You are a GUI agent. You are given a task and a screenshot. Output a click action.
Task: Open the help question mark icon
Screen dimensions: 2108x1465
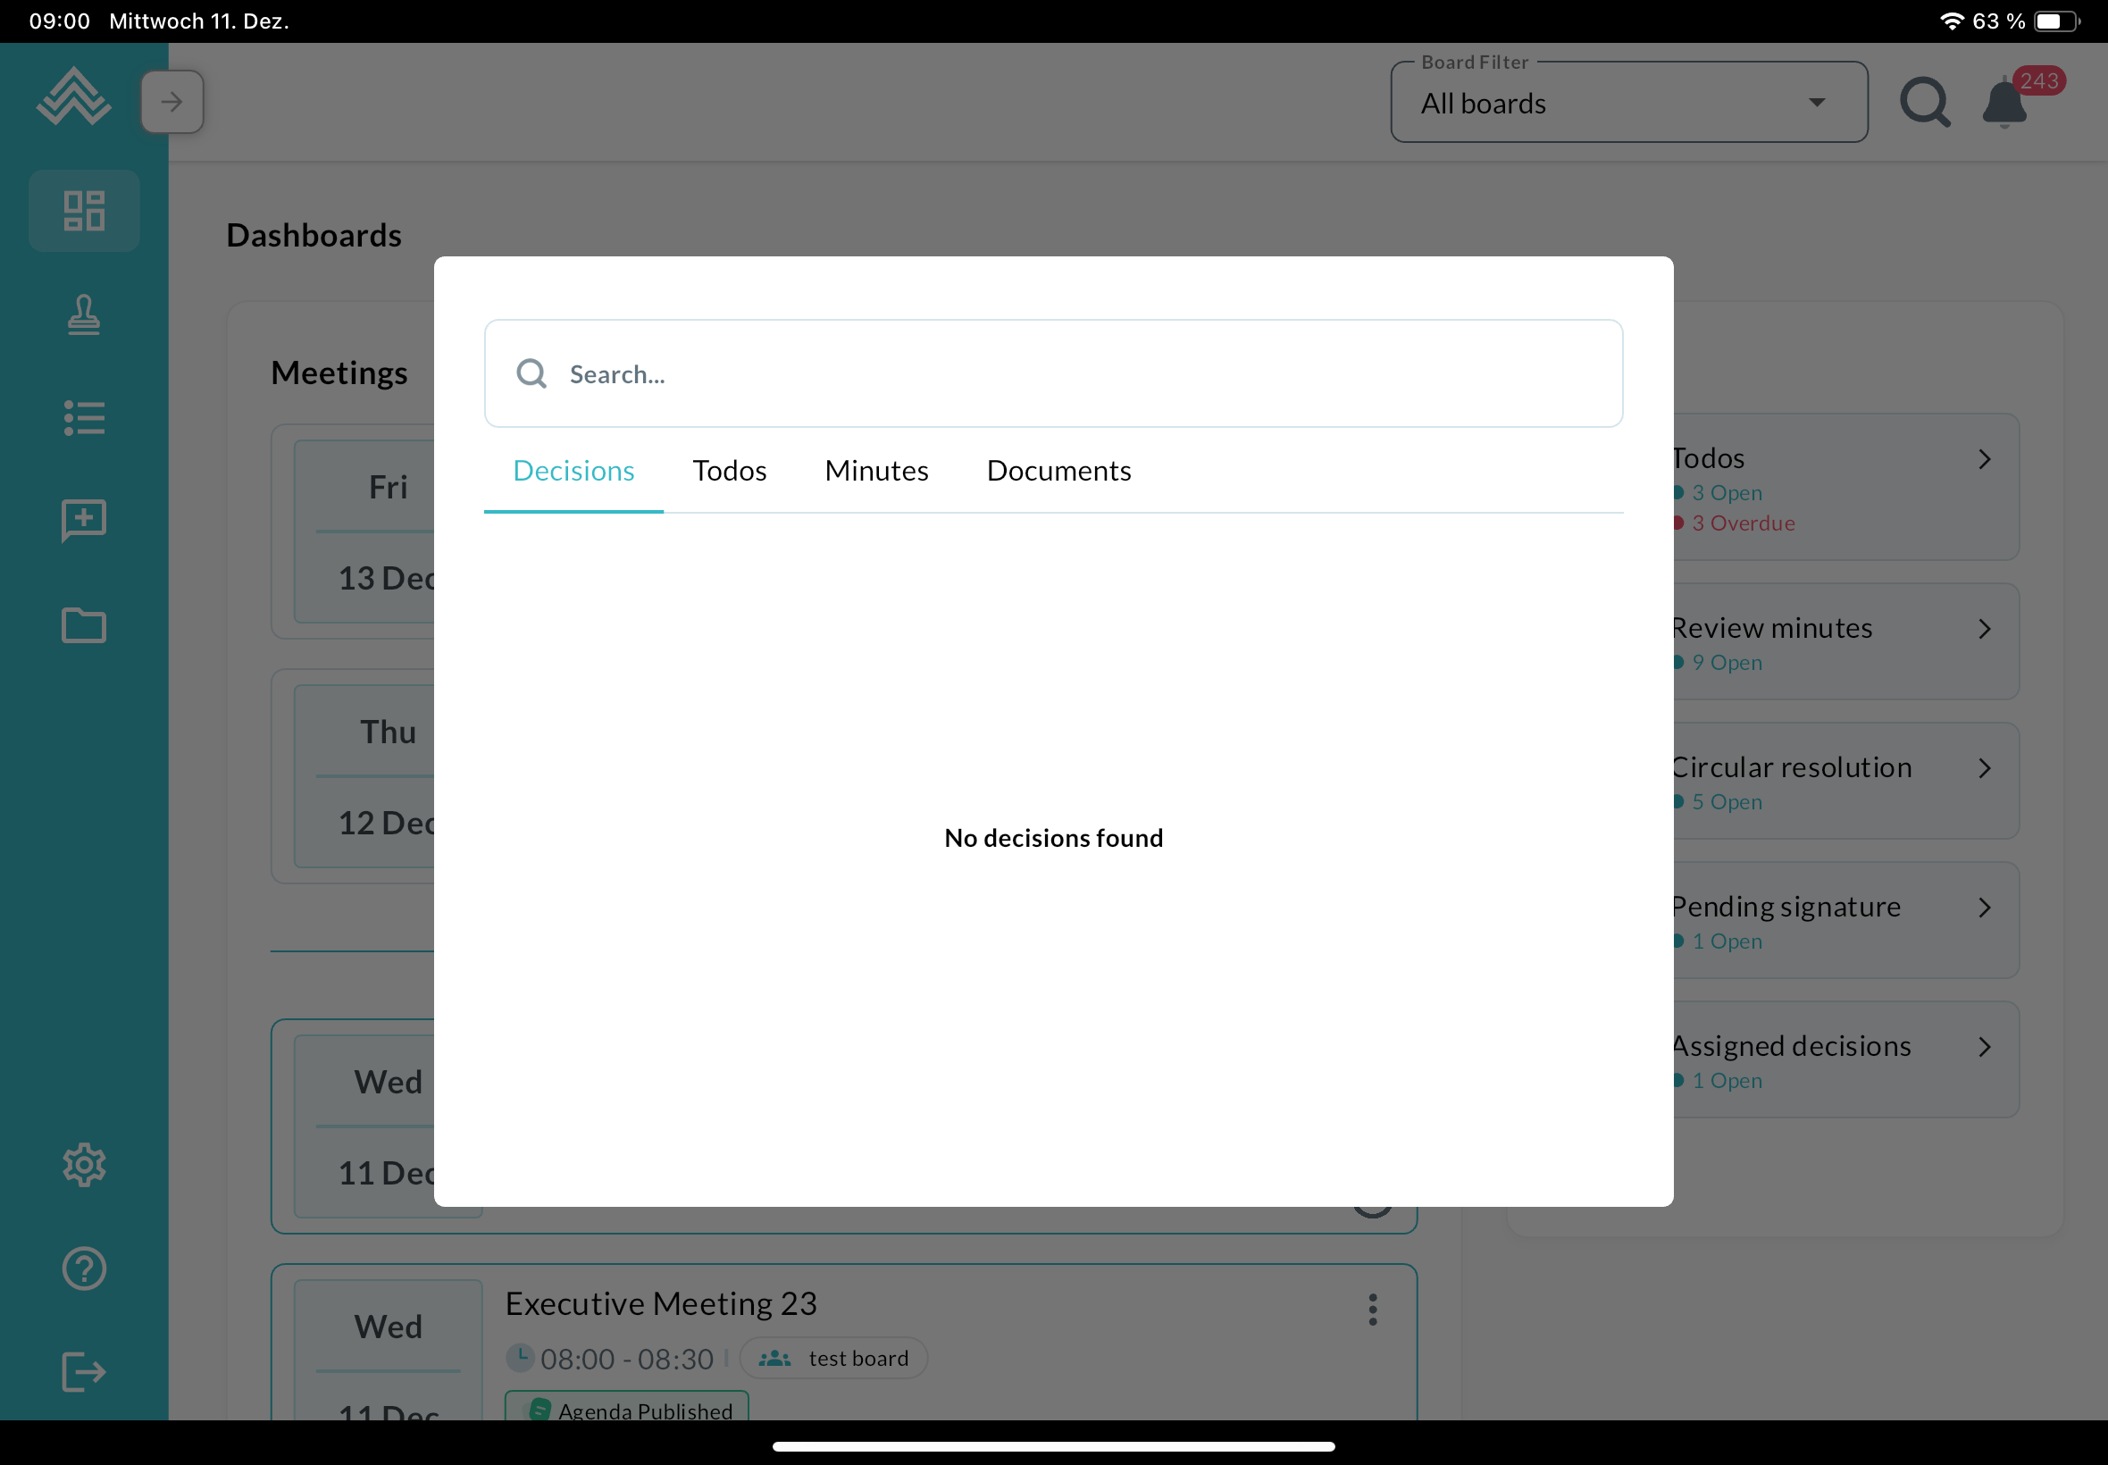point(83,1268)
